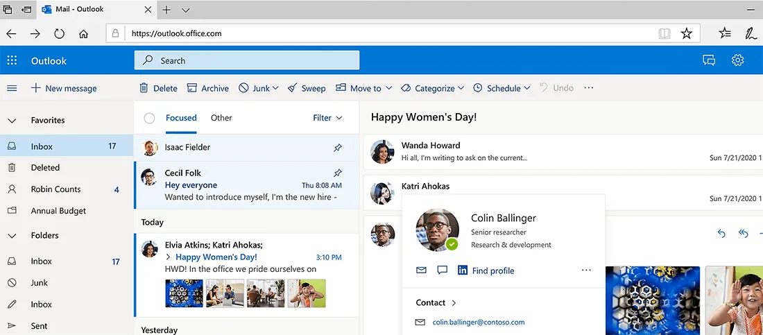Screen dimensions: 763x335
Task: Click the Sweep broom icon
Action: point(293,88)
